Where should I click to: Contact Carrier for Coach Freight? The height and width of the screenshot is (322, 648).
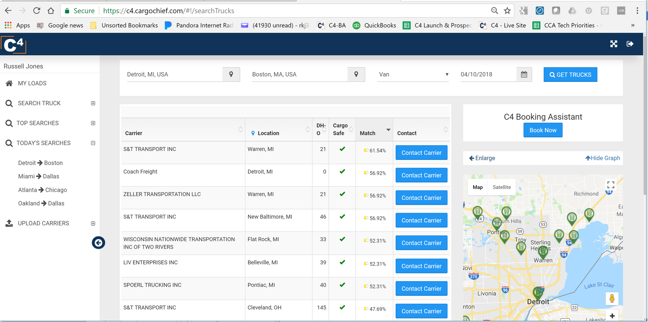421,175
